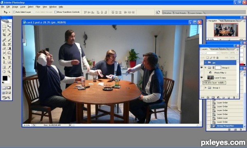Select the Eyedropper tool
This screenshot has height=148, width=247.
click(x=9, y=67)
